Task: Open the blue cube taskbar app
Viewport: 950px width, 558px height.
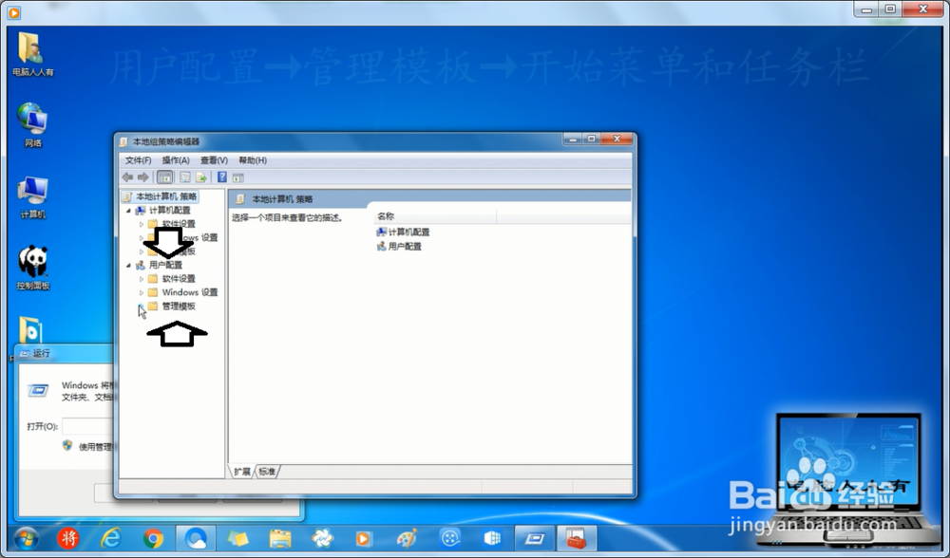Action: click(492, 538)
